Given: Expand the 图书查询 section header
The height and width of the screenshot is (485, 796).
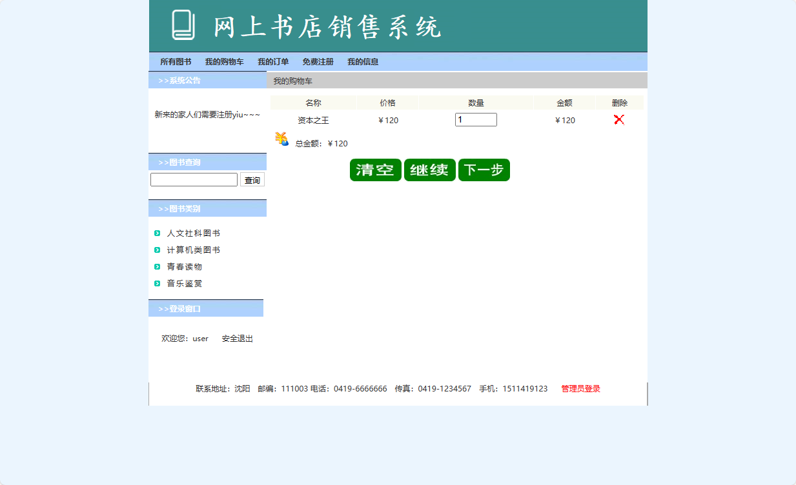Looking at the screenshot, I should [181, 162].
